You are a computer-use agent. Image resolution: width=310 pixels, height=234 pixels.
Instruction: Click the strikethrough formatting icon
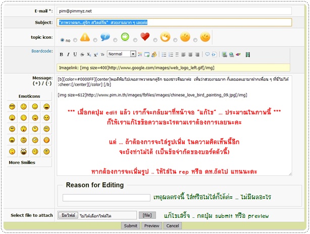(81, 54)
